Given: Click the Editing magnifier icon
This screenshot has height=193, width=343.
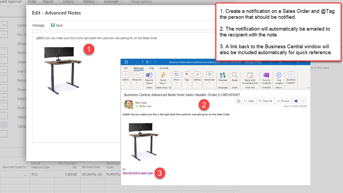Looking at the screenshot, I should point(197,75).
